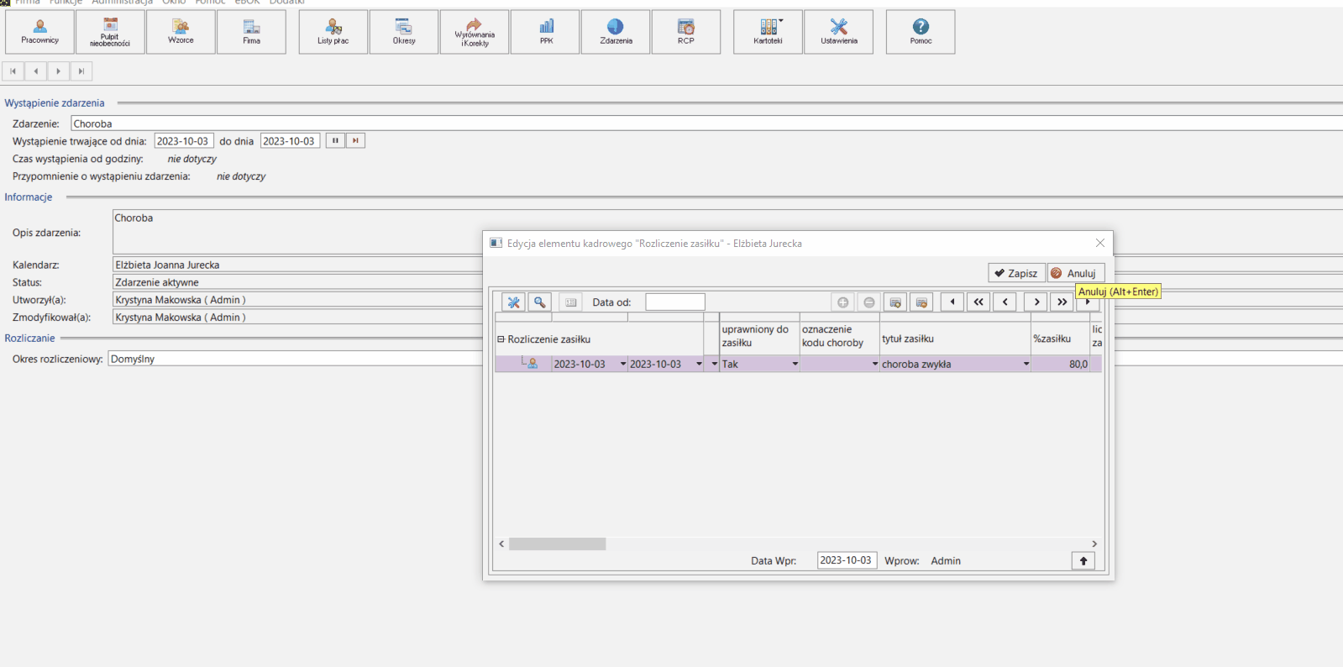Open Pulpit nieobecności from the toolbar
The width and height of the screenshot is (1343, 667).
point(110,32)
